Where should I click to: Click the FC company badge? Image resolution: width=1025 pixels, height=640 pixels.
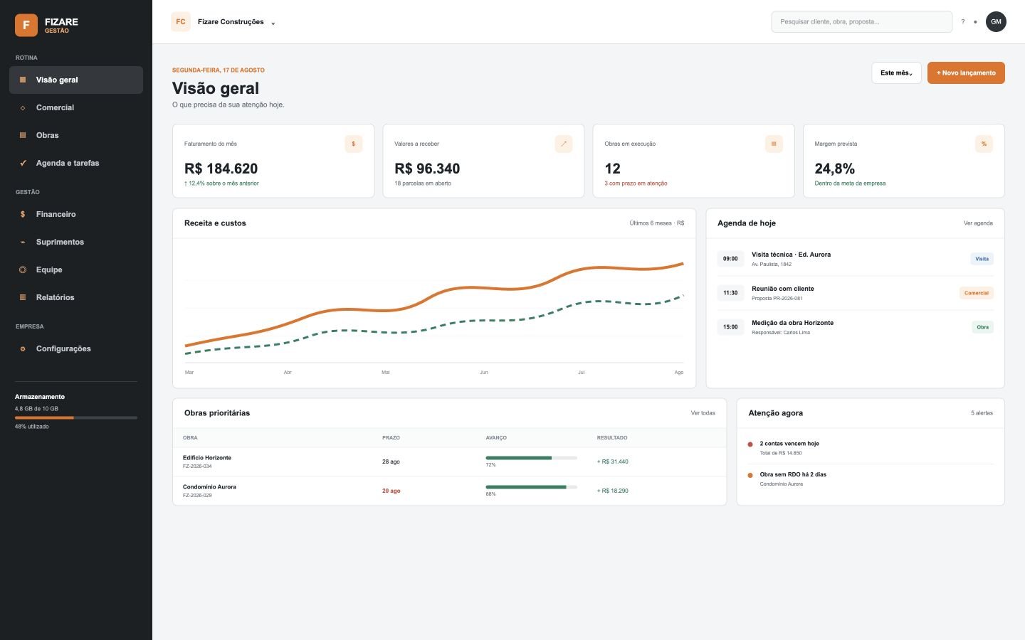[x=181, y=22]
